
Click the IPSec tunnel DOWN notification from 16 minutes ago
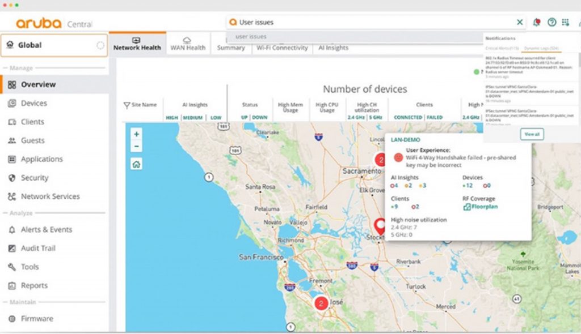(x=530, y=93)
